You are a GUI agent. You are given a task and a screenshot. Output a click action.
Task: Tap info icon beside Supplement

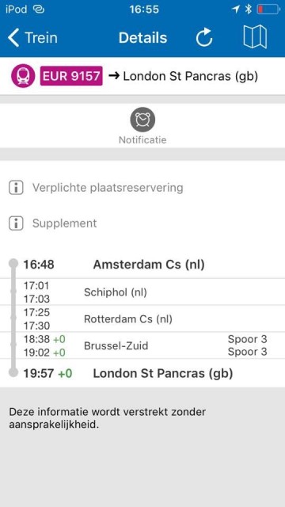pos(16,223)
